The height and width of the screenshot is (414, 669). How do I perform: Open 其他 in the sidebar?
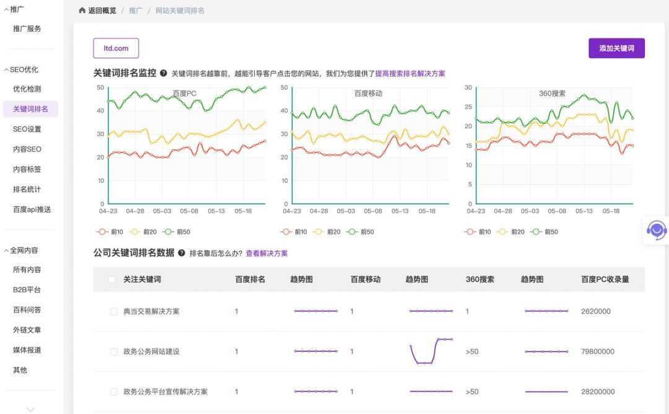(x=20, y=370)
